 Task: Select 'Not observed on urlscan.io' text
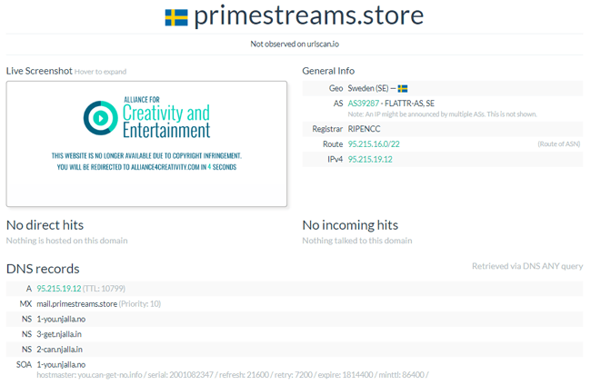coord(295,44)
